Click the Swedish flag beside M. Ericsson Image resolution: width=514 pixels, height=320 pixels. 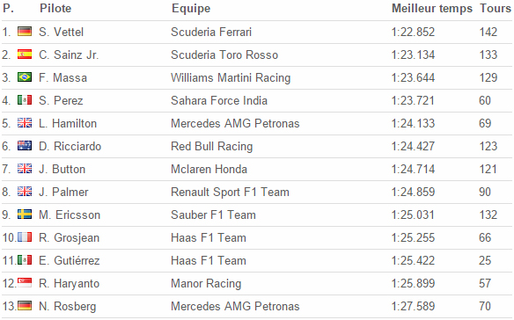click(25, 215)
